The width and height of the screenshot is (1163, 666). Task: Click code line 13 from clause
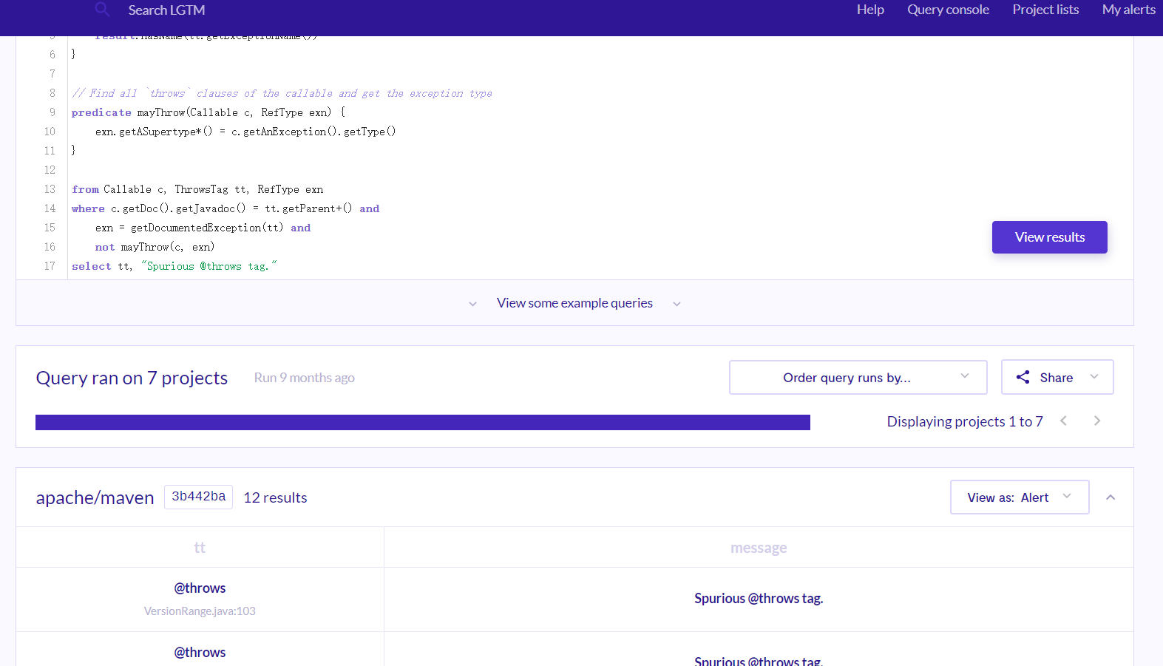click(197, 189)
